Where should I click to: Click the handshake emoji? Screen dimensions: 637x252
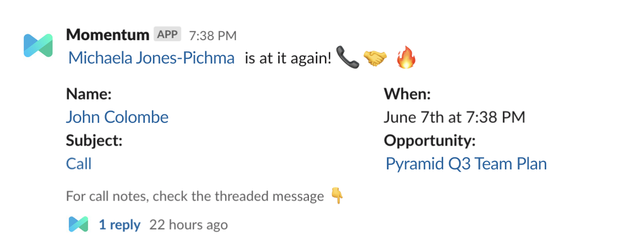click(375, 58)
